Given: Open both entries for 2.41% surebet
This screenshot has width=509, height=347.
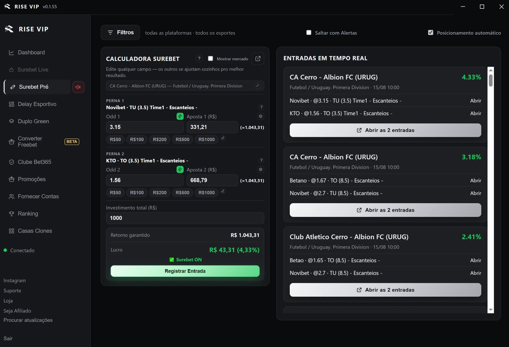Looking at the screenshot, I should click(x=385, y=290).
